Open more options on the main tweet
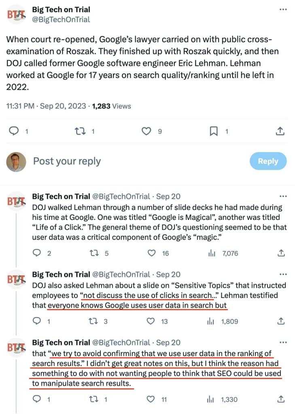295x414 pixels. tap(283, 10)
